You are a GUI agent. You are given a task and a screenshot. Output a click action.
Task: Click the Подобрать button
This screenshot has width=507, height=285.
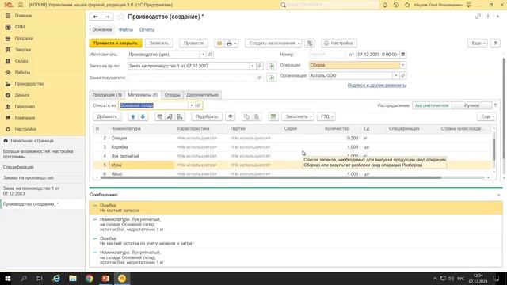tap(206, 116)
